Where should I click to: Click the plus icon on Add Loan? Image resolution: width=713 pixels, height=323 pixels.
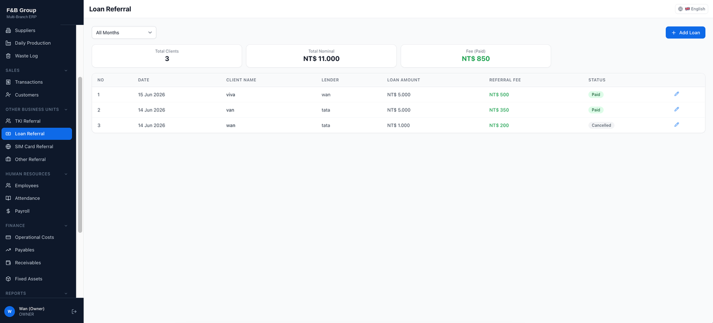(674, 33)
